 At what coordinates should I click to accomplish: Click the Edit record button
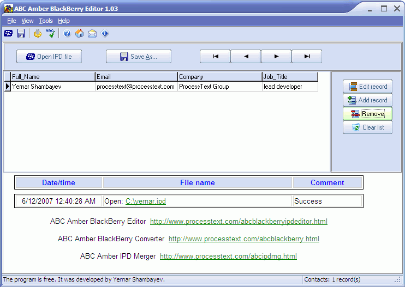(x=367, y=86)
